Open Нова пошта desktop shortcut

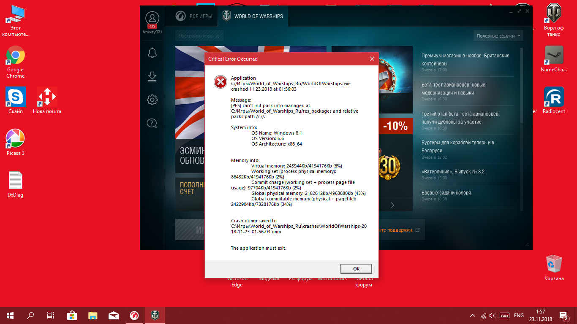[47, 100]
